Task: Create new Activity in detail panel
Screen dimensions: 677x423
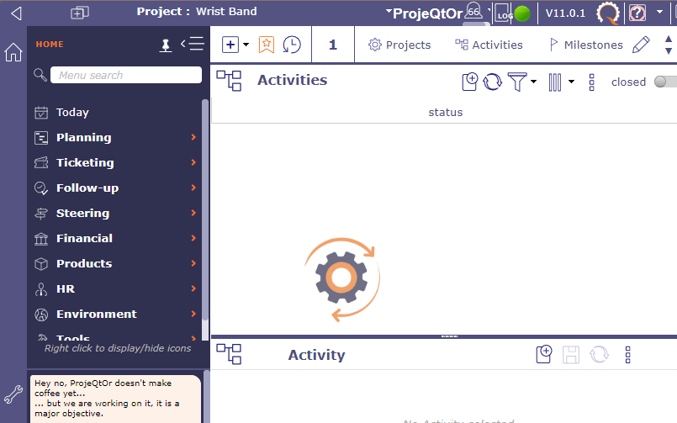Action: click(x=543, y=355)
